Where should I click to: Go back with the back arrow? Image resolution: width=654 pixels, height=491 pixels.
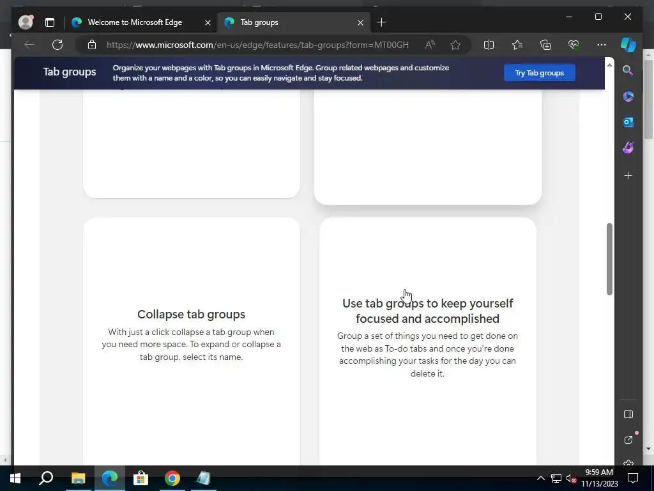pyautogui.click(x=29, y=45)
